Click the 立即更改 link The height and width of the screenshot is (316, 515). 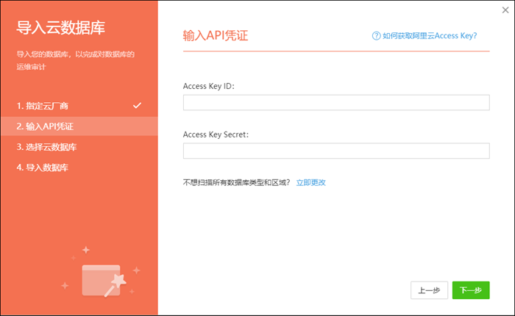point(310,182)
